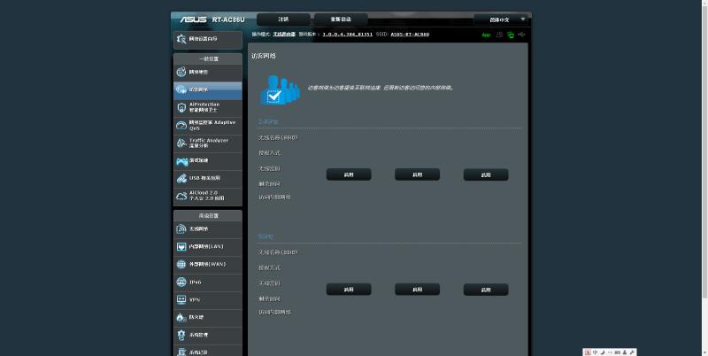708x356 pixels.
Task: Open the Traffic Analyzer icon
Action: (181, 143)
